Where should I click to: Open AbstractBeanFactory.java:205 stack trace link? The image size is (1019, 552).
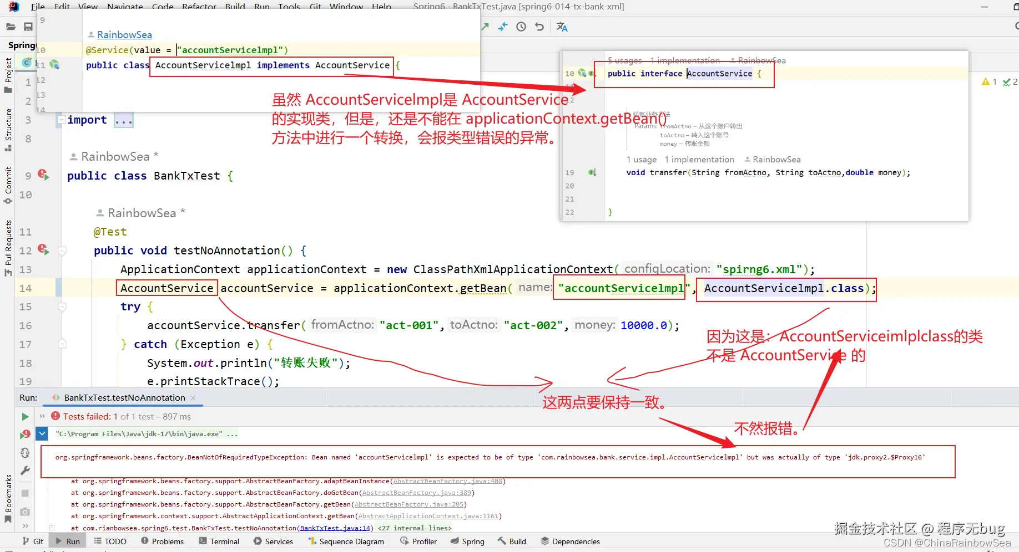tap(408, 504)
